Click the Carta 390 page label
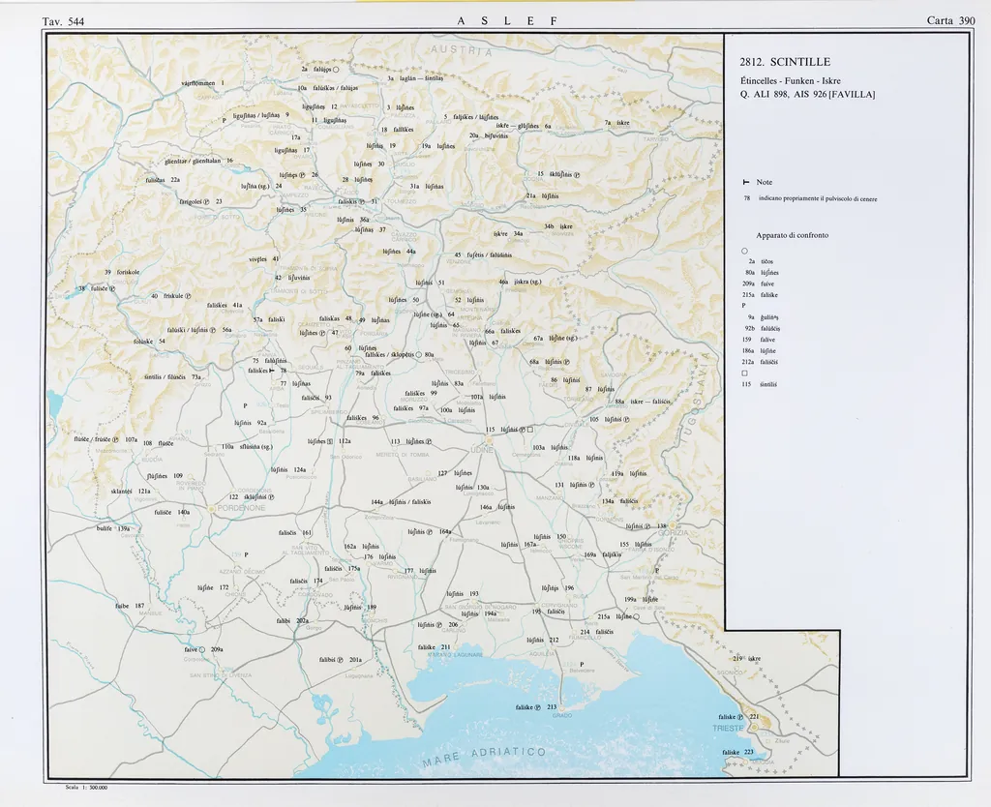This screenshot has height=807, width=991. (x=950, y=19)
